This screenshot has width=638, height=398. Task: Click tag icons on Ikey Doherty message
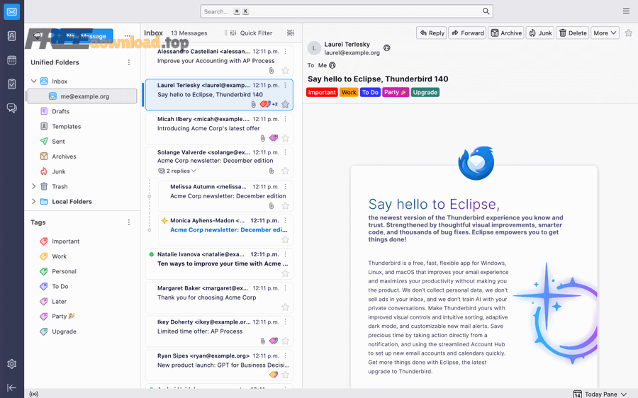tap(274, 341)
